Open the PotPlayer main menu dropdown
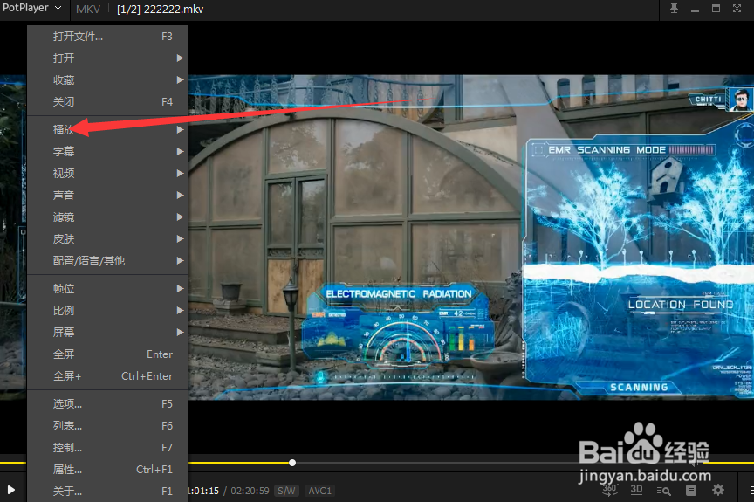 tap(32, 8)
